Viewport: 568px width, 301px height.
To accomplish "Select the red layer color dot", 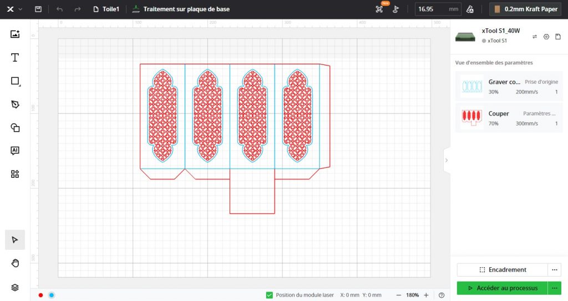I will pyautogui.click(x=40, y=295).
